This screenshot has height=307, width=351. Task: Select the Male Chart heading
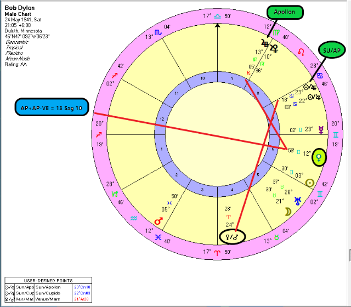[x=18, y=14]
